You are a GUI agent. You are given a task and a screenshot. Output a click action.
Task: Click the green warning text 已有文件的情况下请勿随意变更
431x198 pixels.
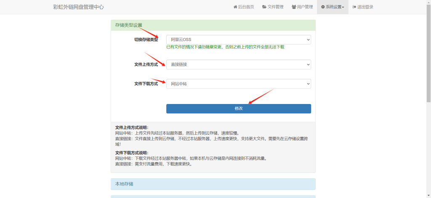coord(225,47)
